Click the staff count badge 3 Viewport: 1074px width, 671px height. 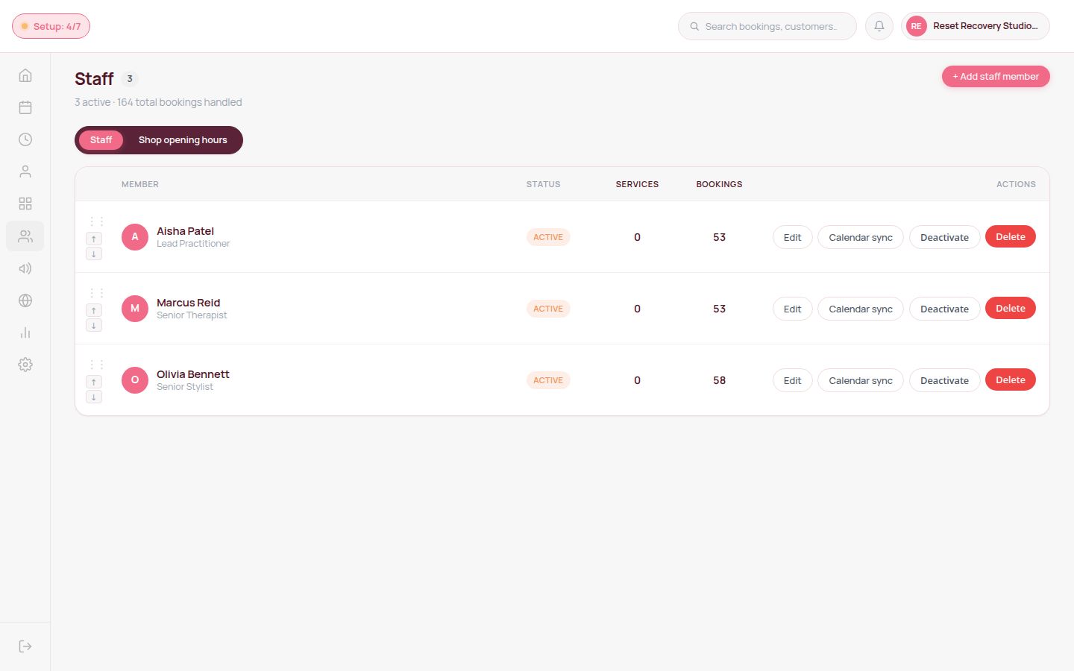(130, 78)
